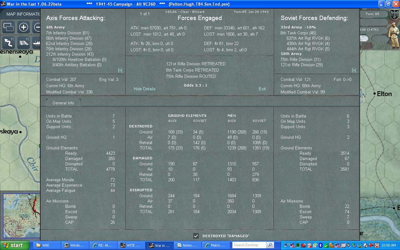Viewport: 400px width, 250px height.
Task: Launch Adobe Reader from the tray
Action: coord(303,245)
